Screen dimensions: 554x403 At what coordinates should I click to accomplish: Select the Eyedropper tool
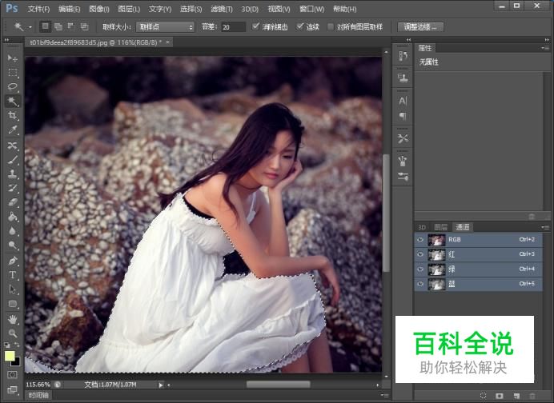point(13,130)
